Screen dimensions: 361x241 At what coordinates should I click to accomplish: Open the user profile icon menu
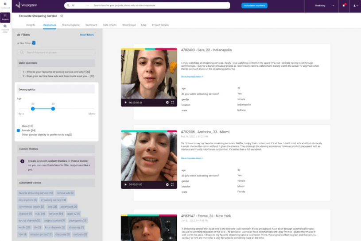coord(356,5)
